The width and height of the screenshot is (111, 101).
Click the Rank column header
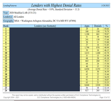[x=6, y=26]
